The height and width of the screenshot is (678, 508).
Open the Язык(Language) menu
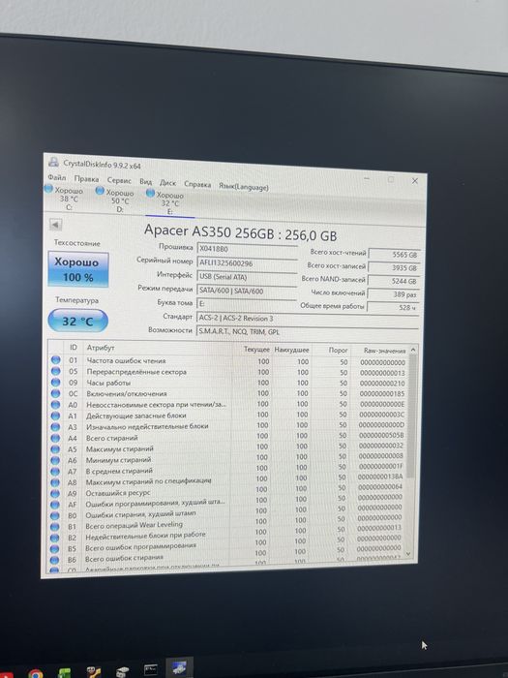point(244,187)
